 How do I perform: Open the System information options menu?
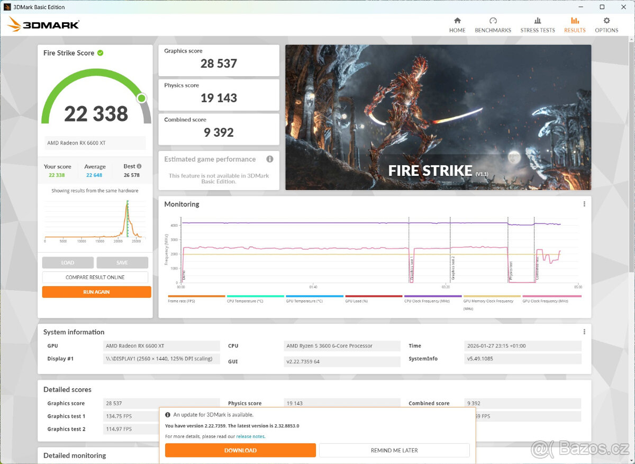coord(584,332)
